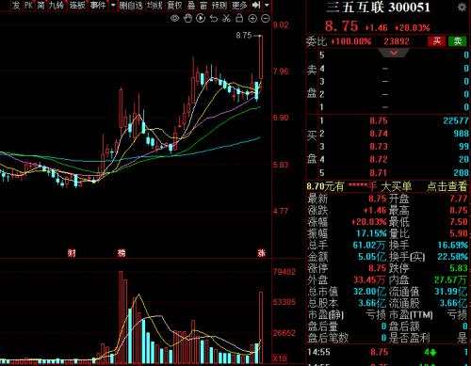Click the 委比 +100.00% value
Image resolution: width=471 pixels, height=366 pixels.
351,41
